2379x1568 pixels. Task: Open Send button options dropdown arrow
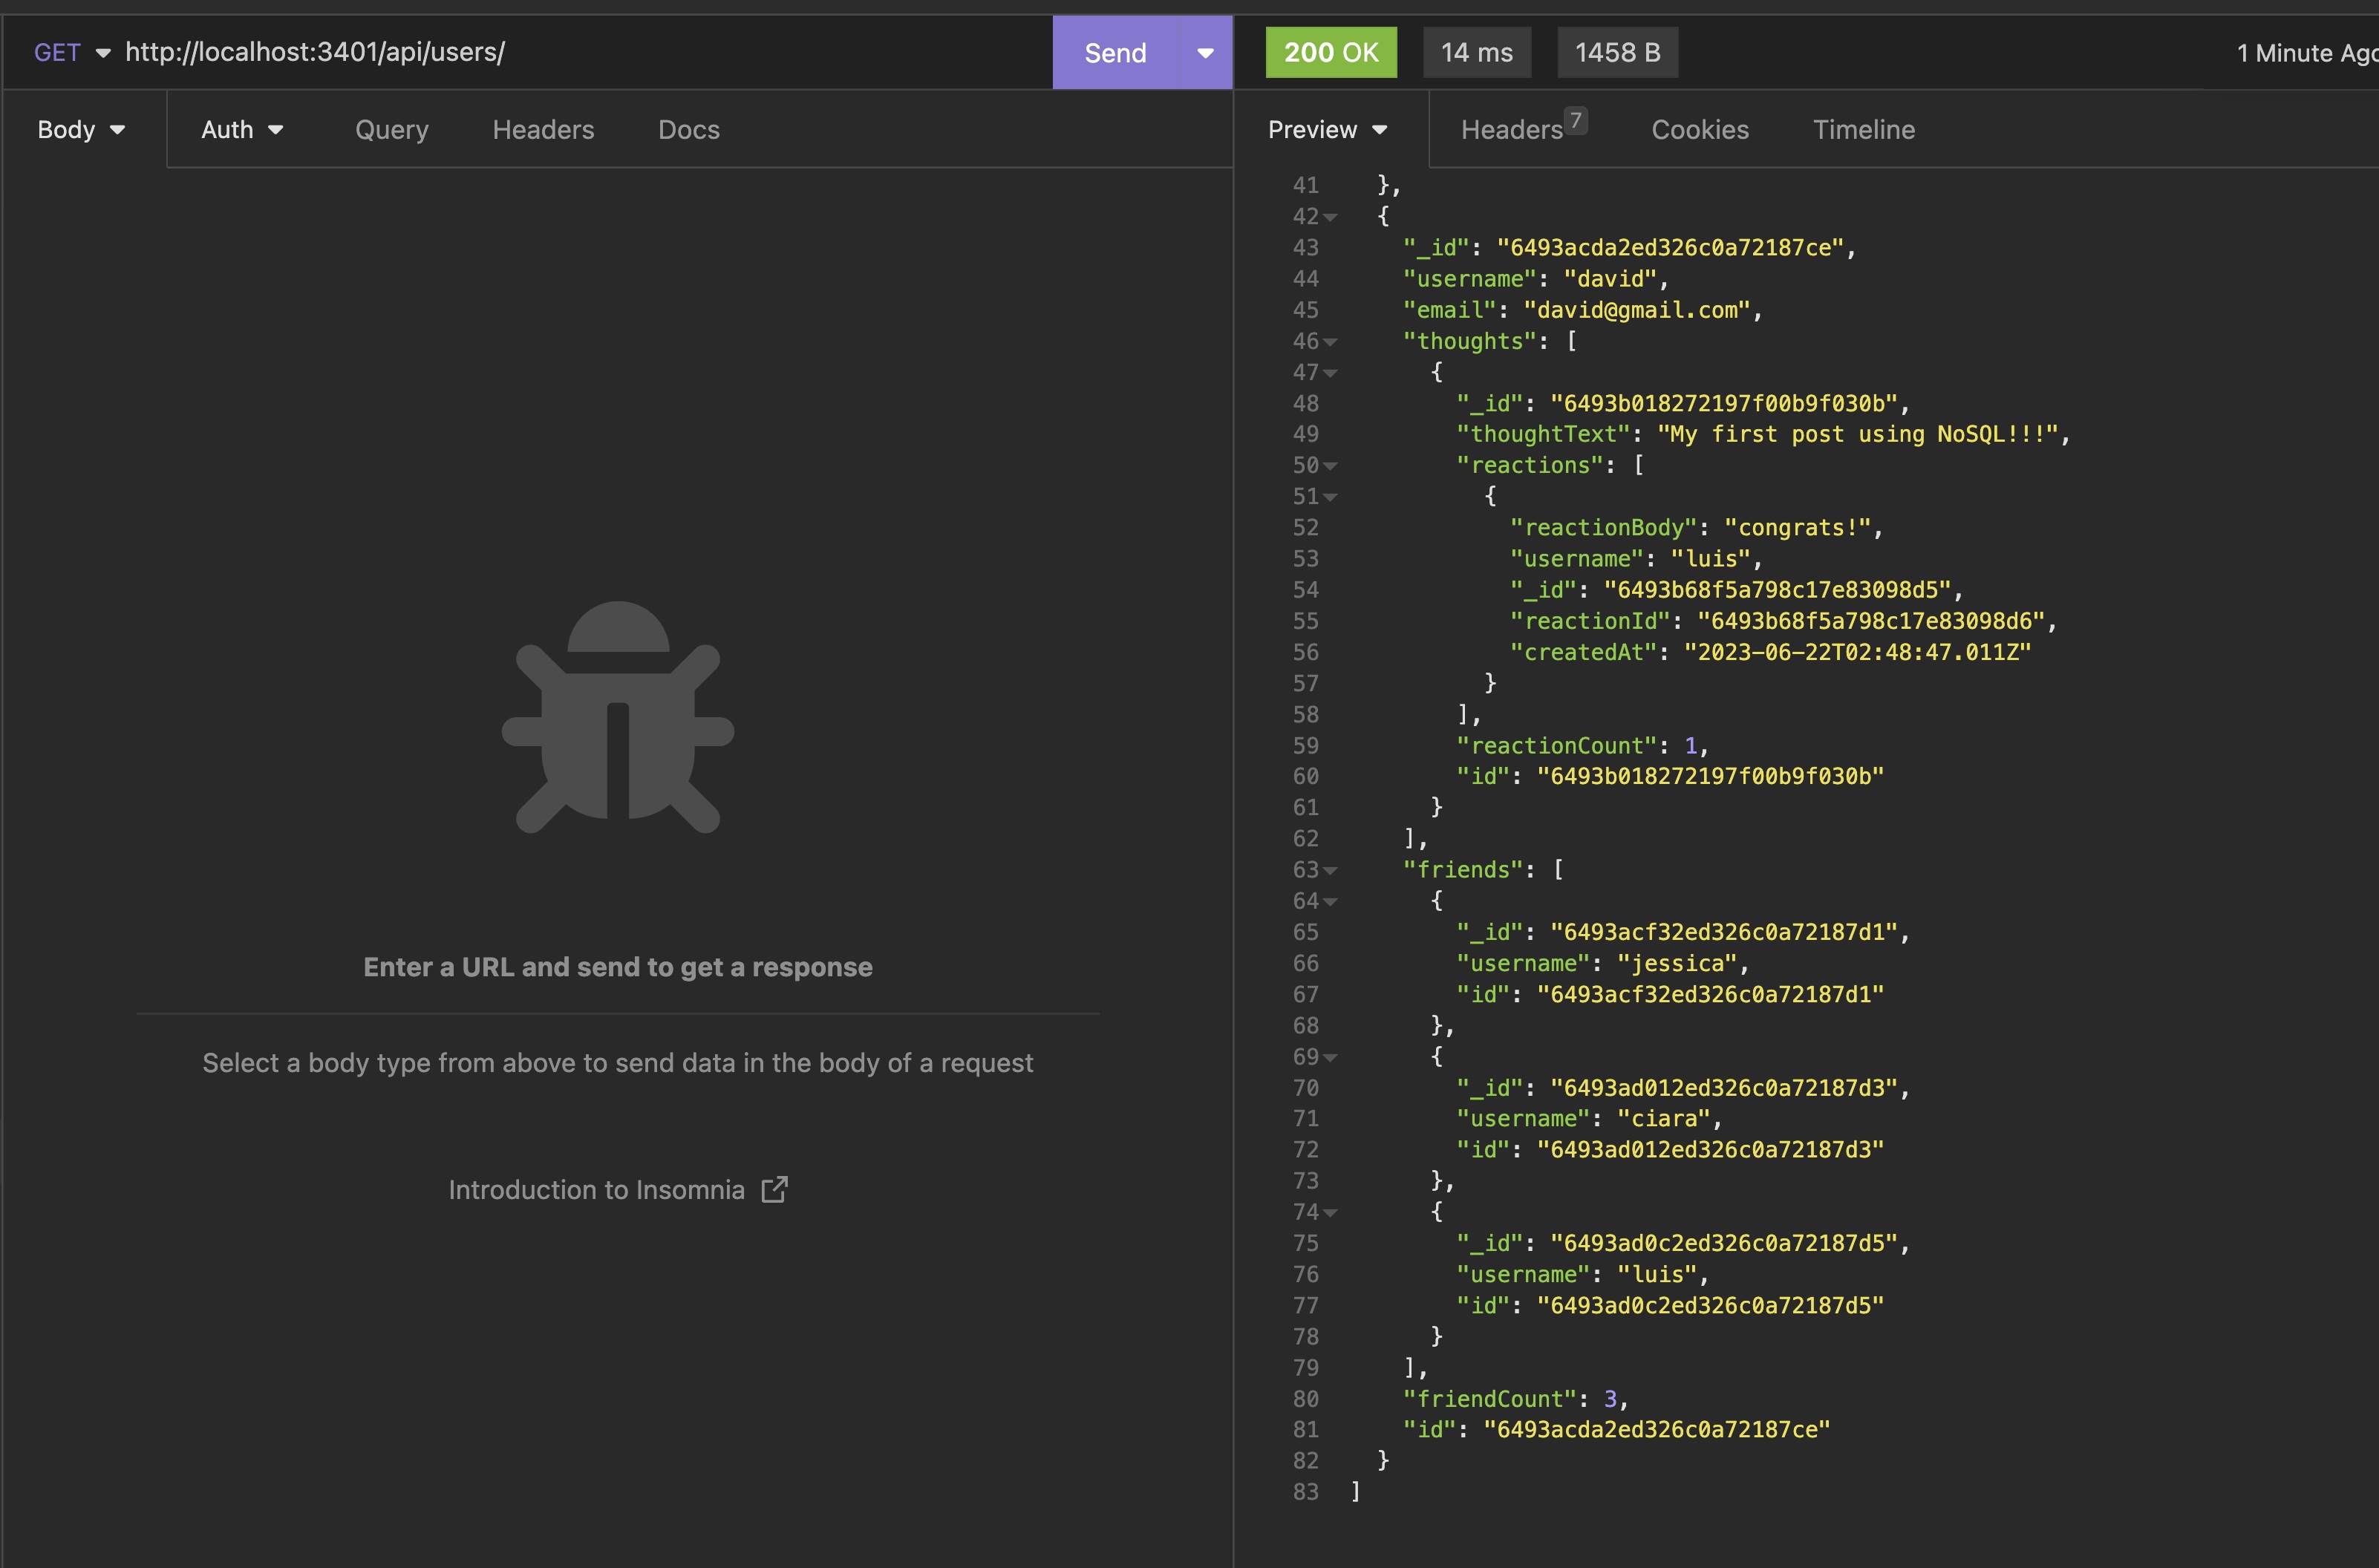point(1205,53)
